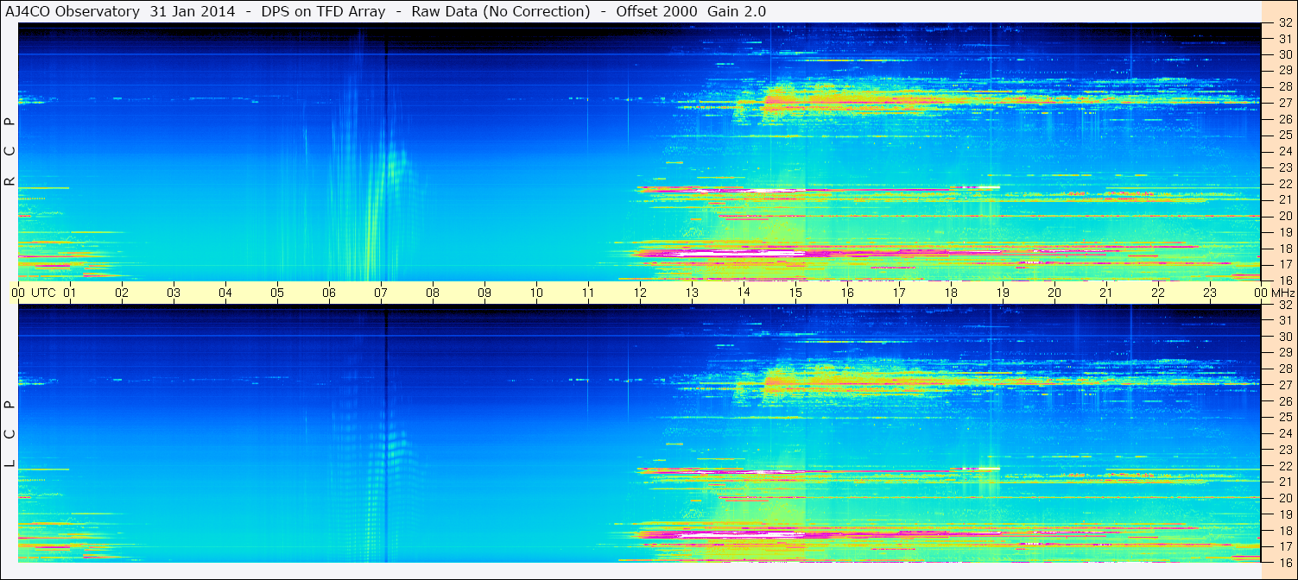
Task: Click the Raw Data (No Correction) header text
Action: click(x=500, y=11)
